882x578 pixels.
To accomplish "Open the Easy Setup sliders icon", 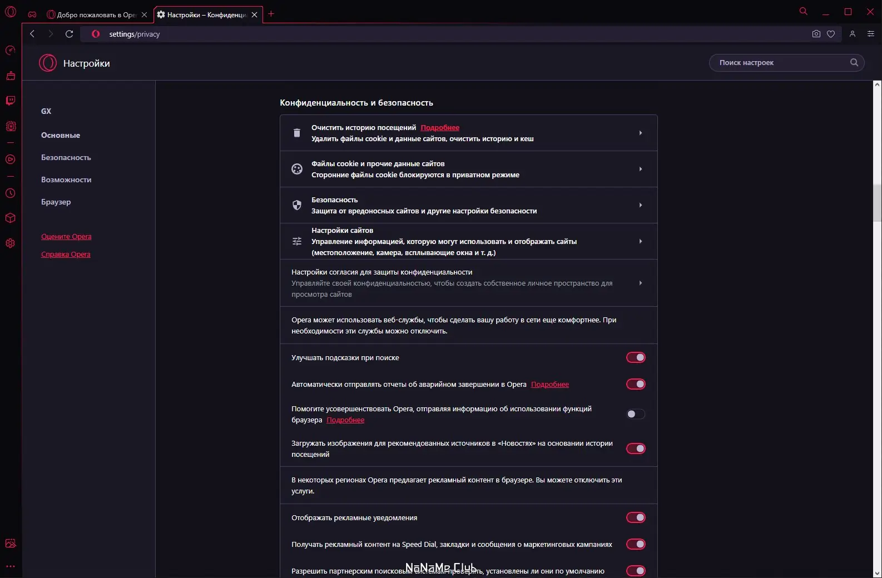I will (x=871, y=34).
